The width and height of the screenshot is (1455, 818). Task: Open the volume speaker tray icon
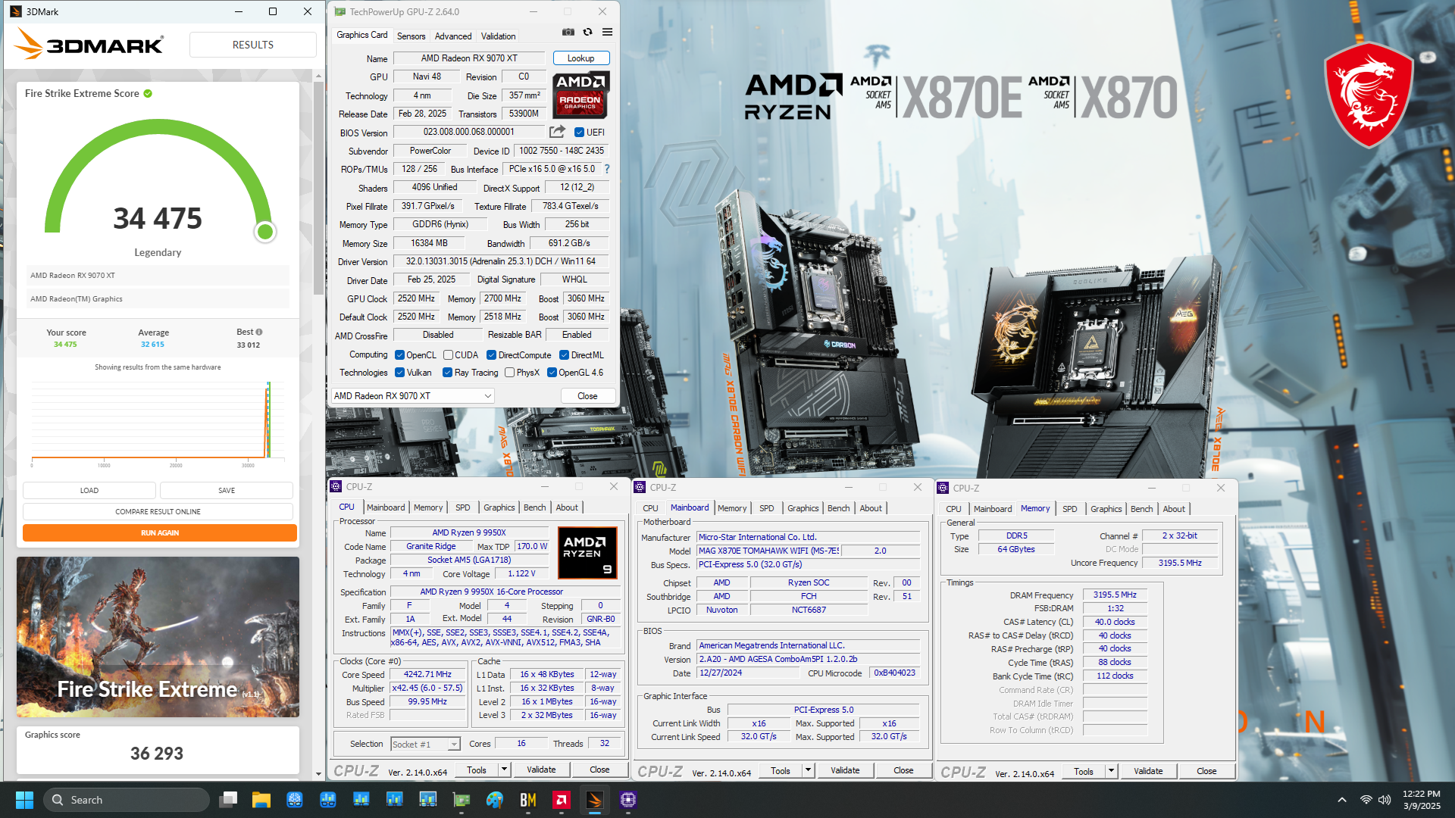point(1385,800)
